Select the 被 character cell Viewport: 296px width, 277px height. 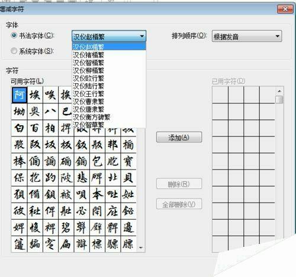coord(66,194)
